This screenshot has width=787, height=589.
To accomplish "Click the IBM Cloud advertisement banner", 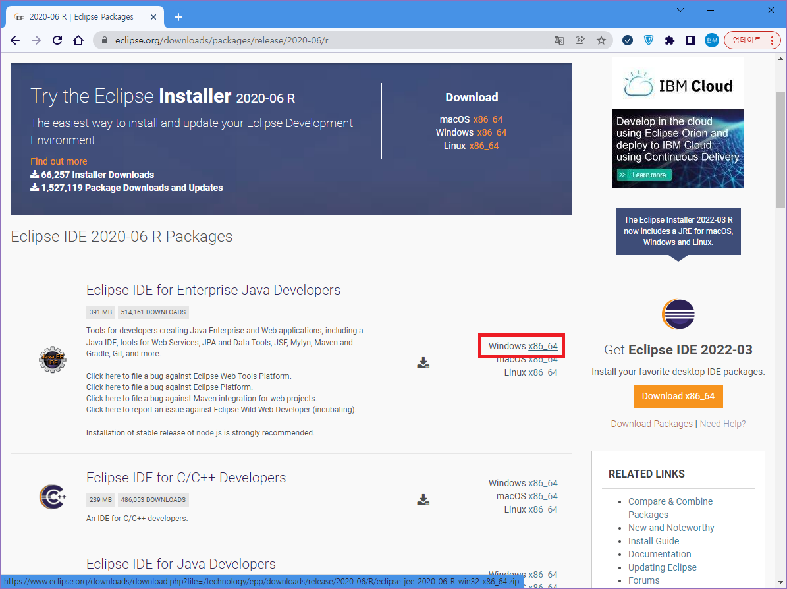I will click(678, 123).
